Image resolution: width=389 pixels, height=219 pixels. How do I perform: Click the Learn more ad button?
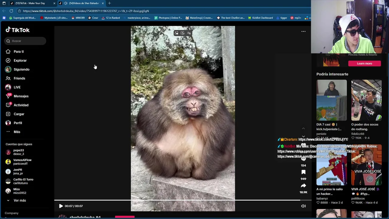[x=364, y=63]
